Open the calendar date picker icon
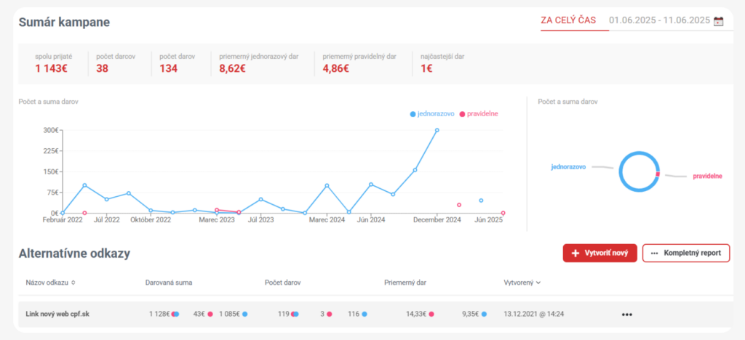Screen dimensions: 745x340 [718, 21]
